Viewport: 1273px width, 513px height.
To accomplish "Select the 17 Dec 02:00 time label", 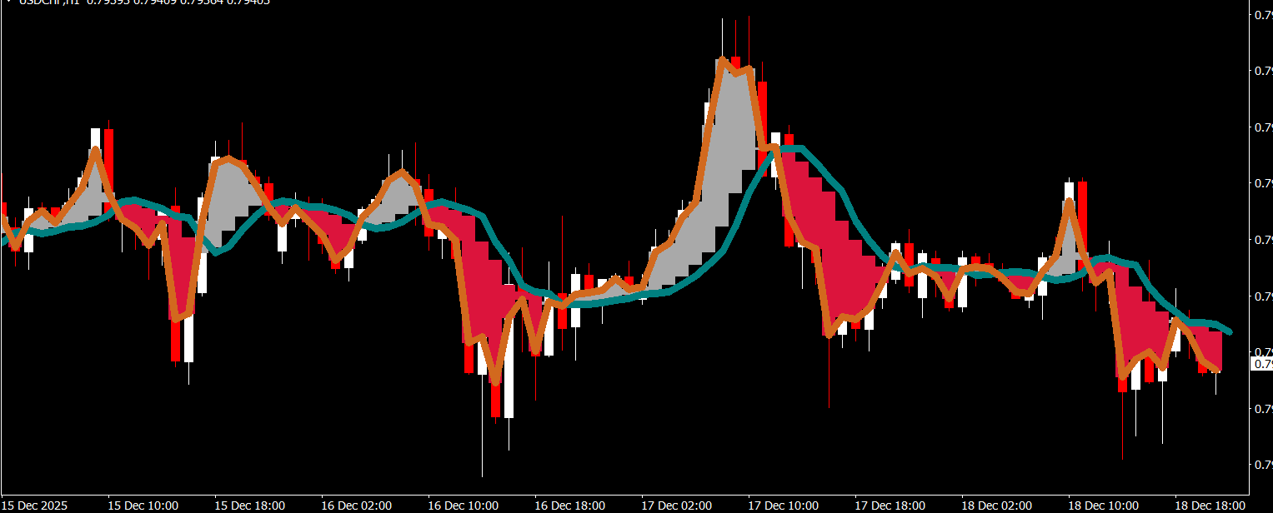I will coord(677,506).
